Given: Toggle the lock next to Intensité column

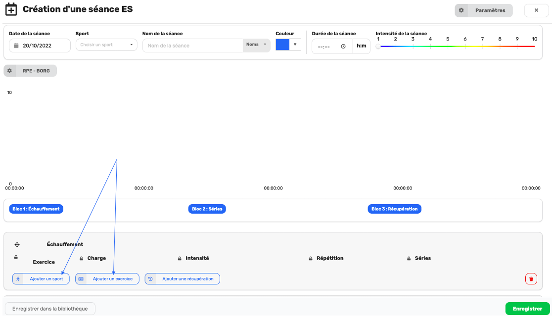Looking at the screenshot, I should coord(180,258).
